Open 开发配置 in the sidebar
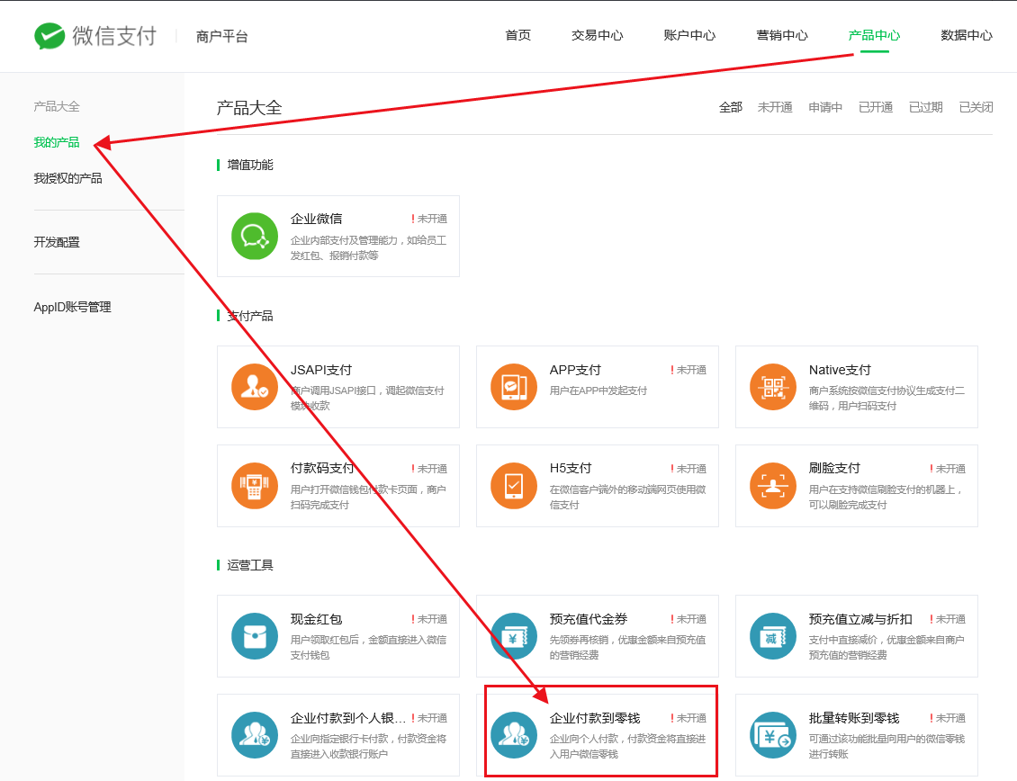 [x=57, y=242]
